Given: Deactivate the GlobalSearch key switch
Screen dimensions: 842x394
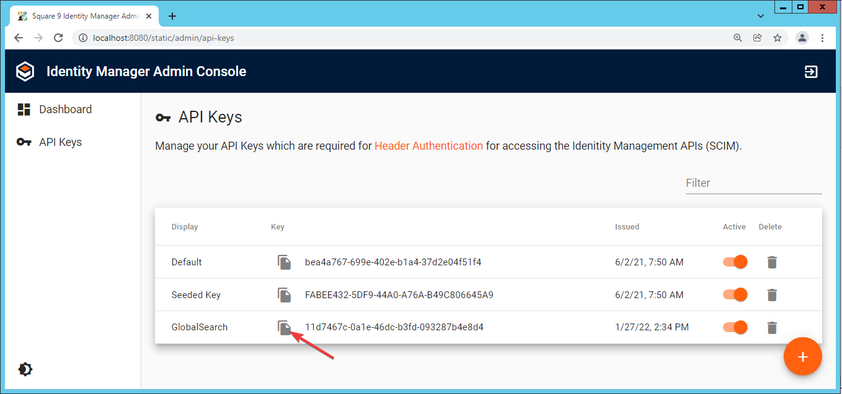Looking at the screenshot, I should 735,328.
